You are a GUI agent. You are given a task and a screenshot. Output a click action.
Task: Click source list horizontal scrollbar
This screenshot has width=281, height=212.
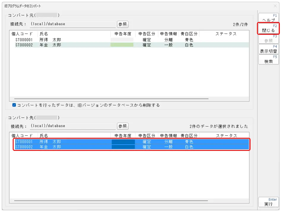coord(111,99)
